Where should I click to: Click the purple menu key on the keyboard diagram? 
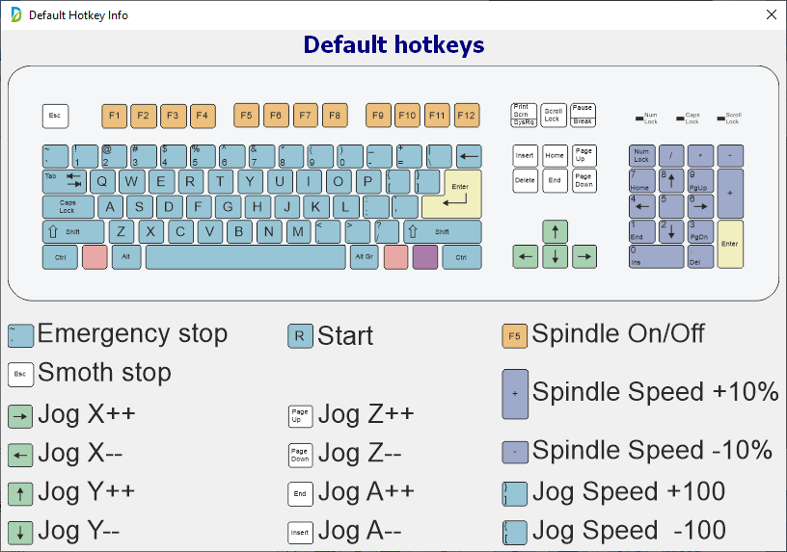click(x=425, y=257)
